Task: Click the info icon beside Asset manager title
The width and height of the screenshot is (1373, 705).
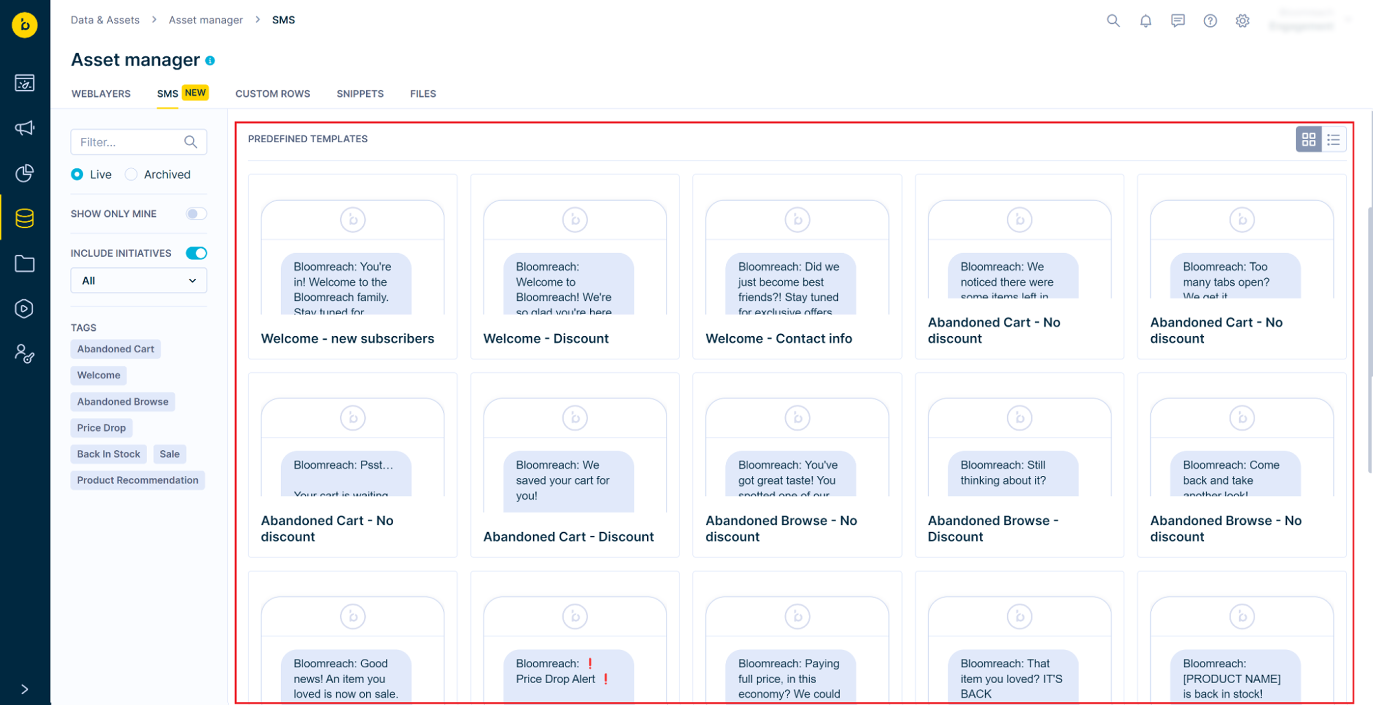Action: coord(210,60)
